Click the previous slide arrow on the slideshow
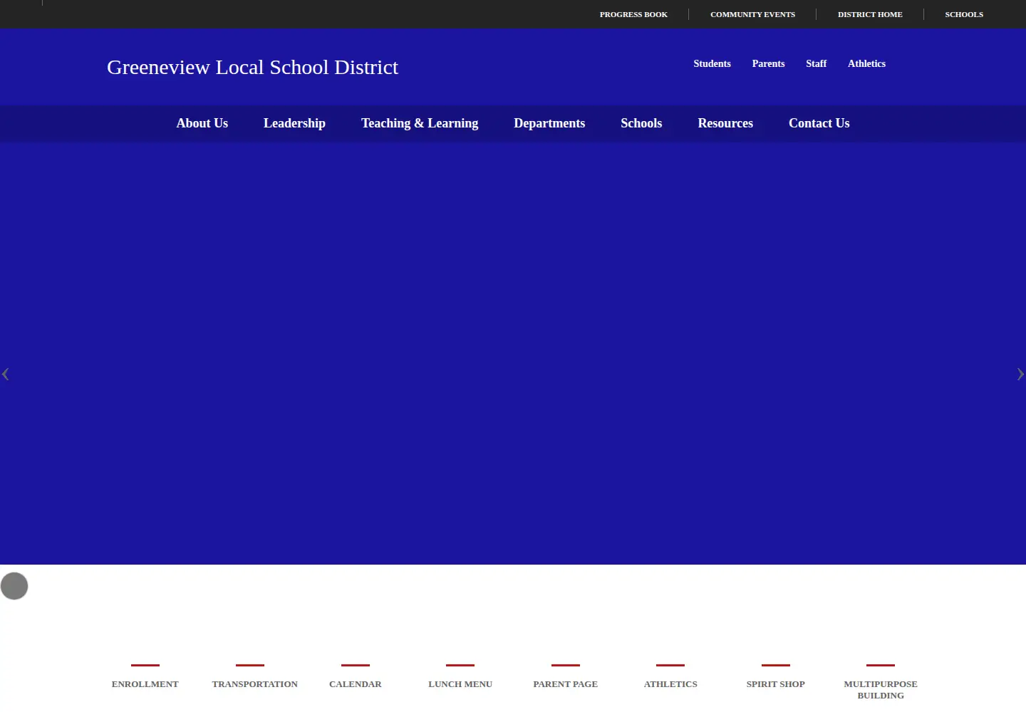 click(6, 374)
